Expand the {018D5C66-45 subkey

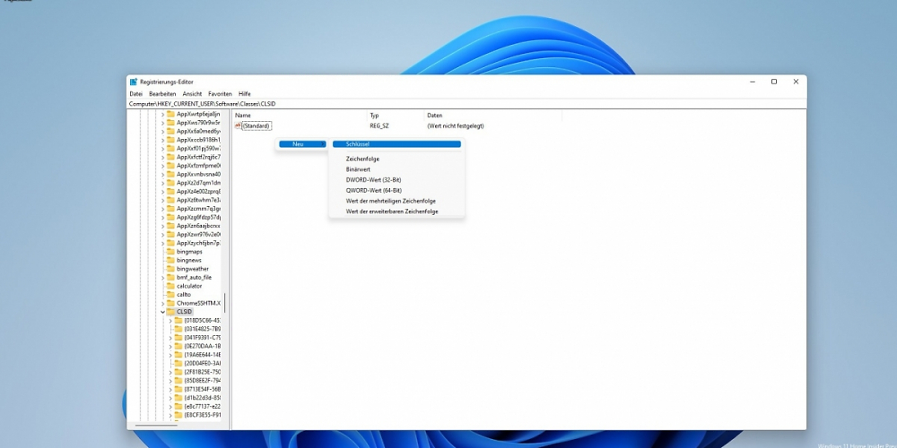click(170, 320)
